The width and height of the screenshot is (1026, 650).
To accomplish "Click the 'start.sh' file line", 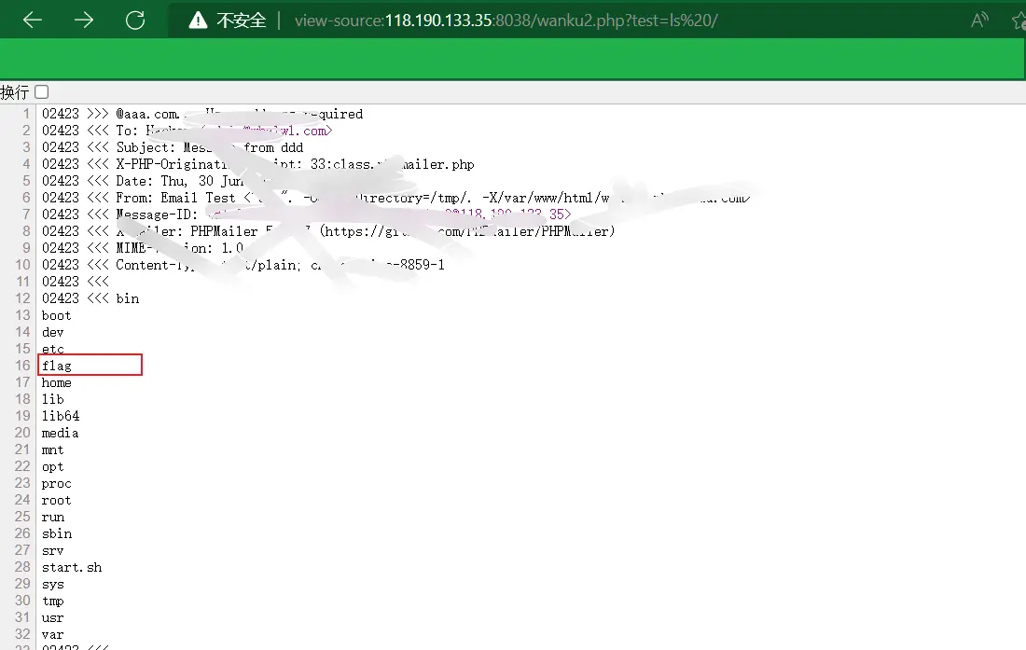I will point(72,567).
